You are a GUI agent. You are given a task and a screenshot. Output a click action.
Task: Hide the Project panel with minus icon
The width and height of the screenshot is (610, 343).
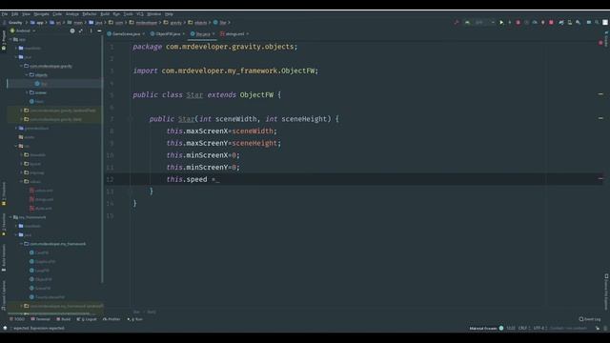click(99, 30)
